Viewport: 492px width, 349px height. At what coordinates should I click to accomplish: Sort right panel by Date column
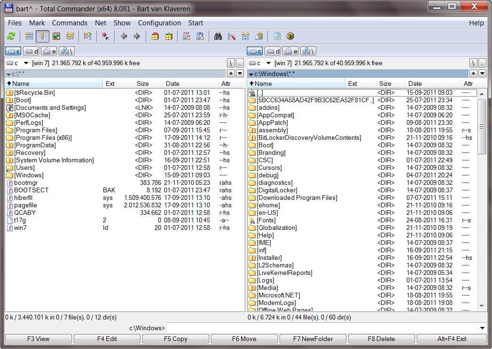(x=433, y=83)
